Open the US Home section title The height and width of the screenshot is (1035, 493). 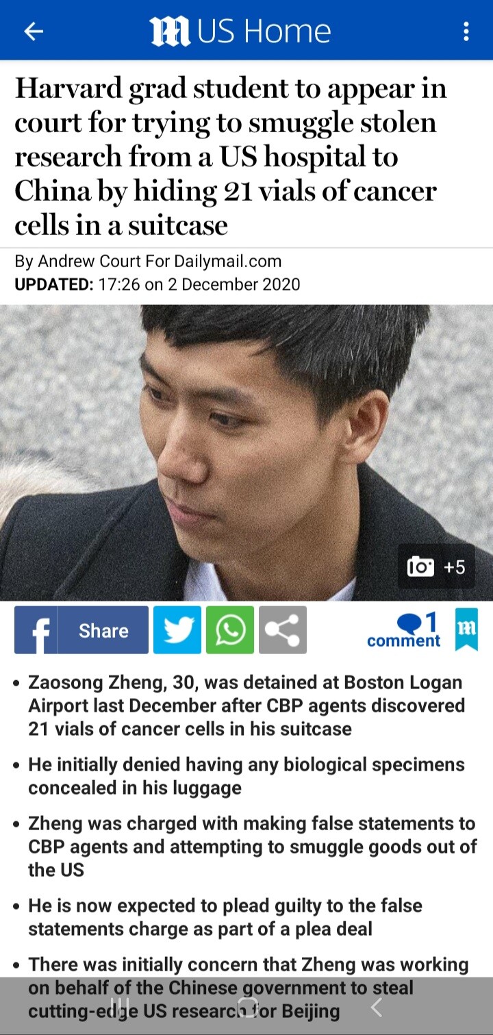264,32
